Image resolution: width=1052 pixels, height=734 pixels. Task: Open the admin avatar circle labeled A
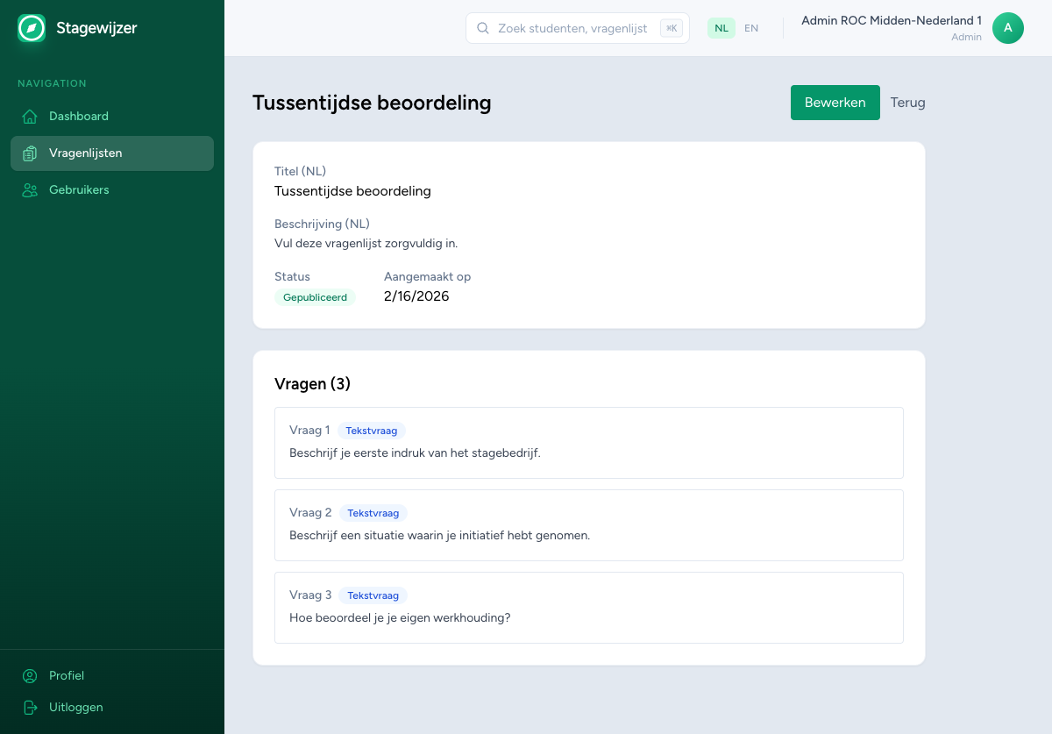(1007, 27)
